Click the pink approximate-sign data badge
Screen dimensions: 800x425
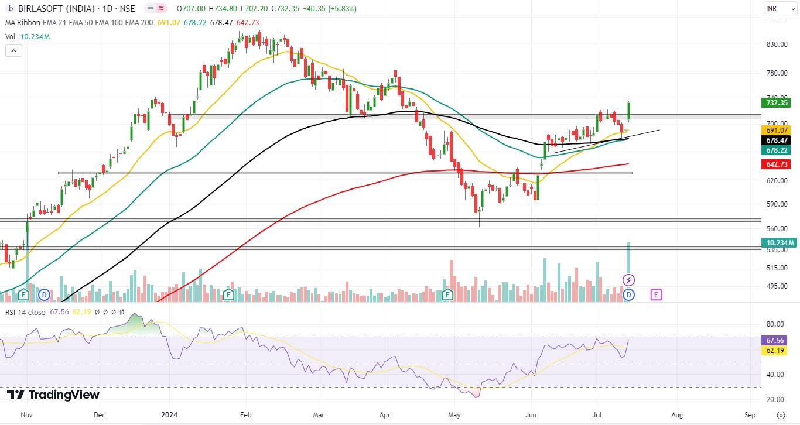click(x=162, y=9)
